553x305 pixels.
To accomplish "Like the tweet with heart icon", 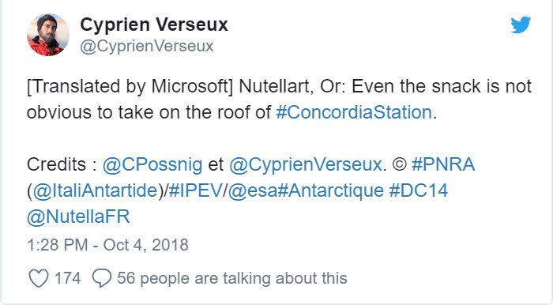I will (39, 278).
